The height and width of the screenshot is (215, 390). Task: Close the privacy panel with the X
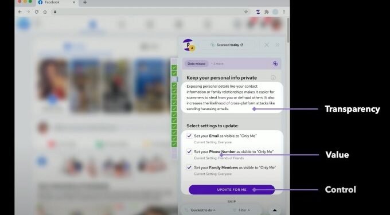coord(266,45)
